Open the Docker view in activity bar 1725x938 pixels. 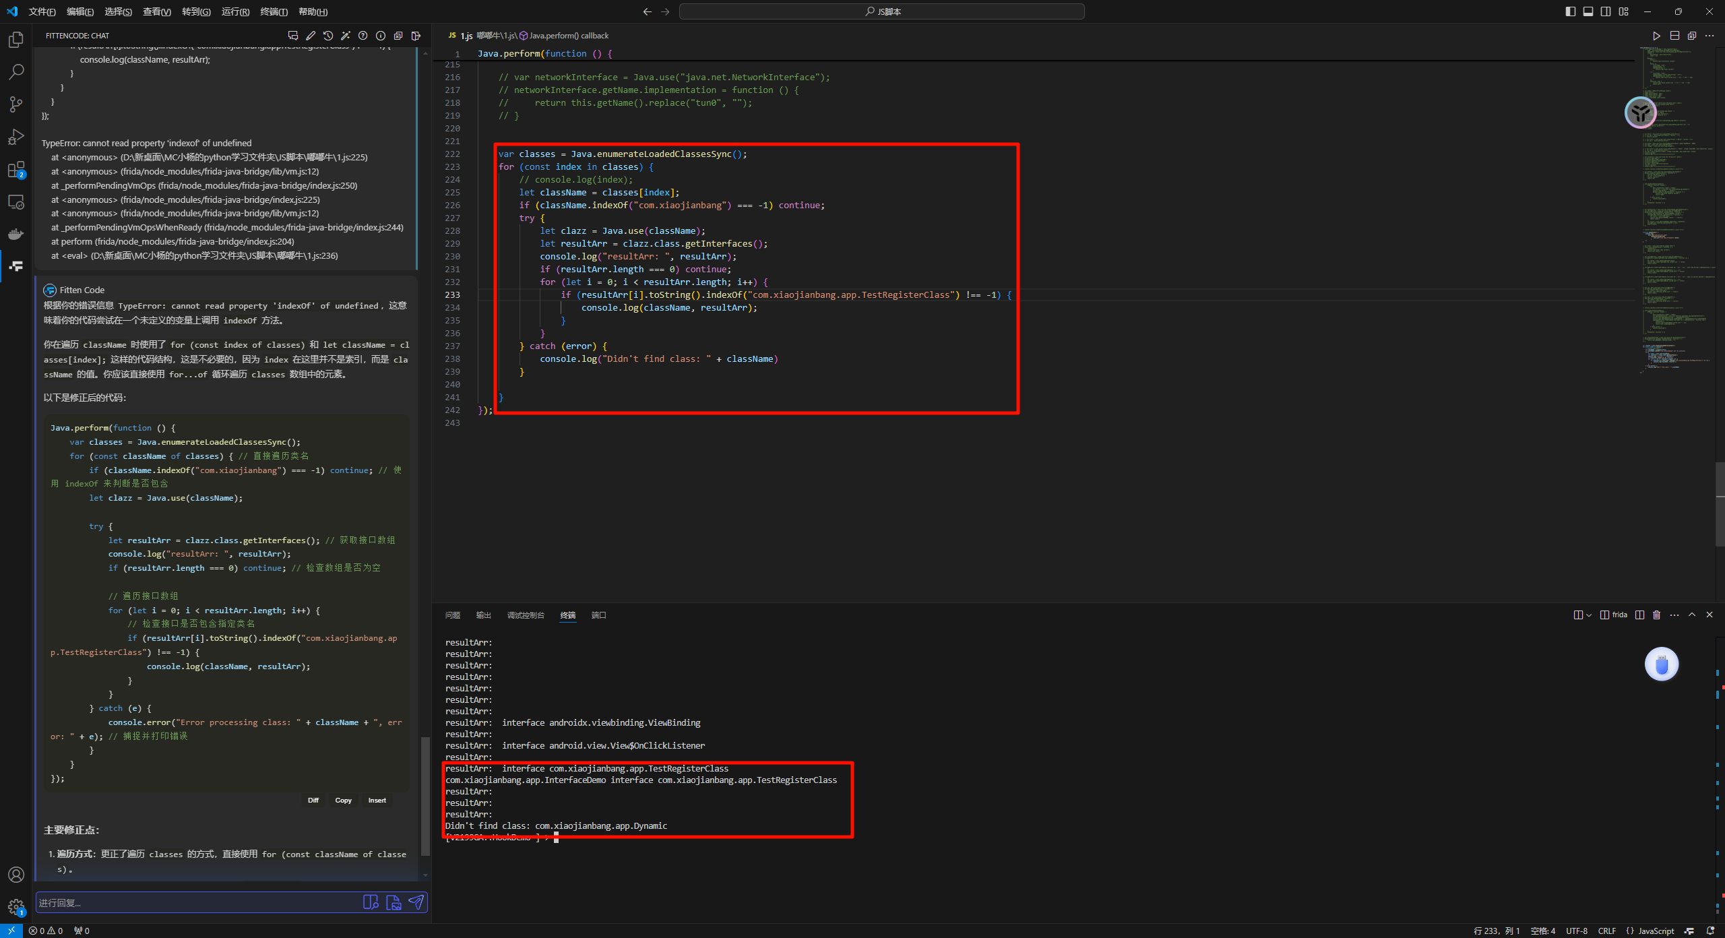16,234
